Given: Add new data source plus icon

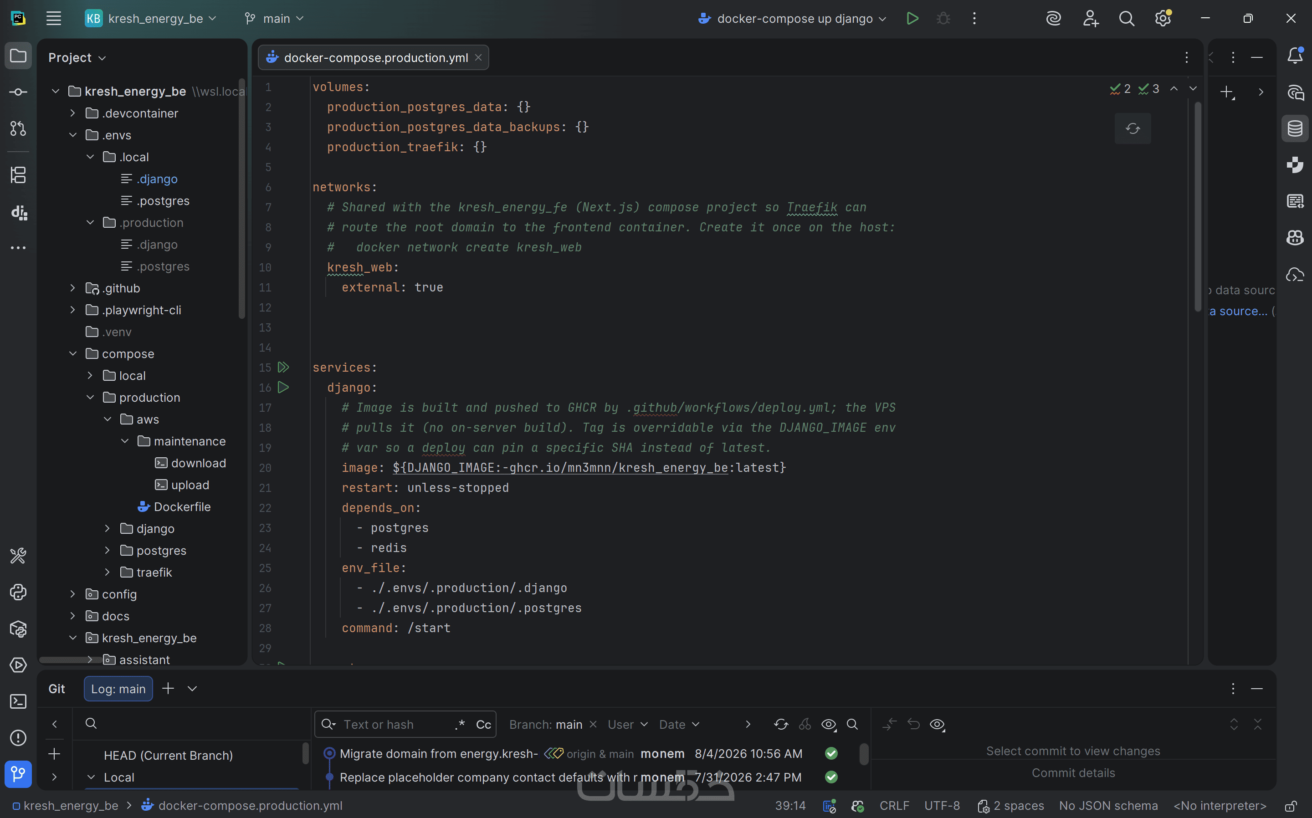Looking at the screenshot, I should click(1227, 92).
